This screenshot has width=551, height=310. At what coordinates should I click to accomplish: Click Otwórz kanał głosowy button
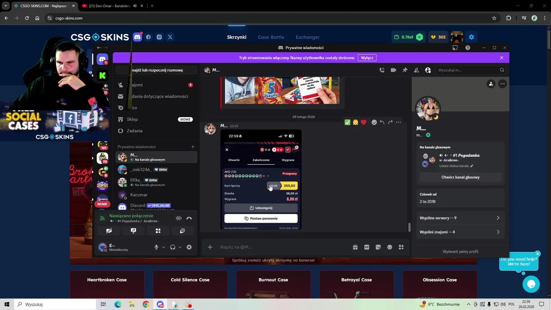click(460, 177)
